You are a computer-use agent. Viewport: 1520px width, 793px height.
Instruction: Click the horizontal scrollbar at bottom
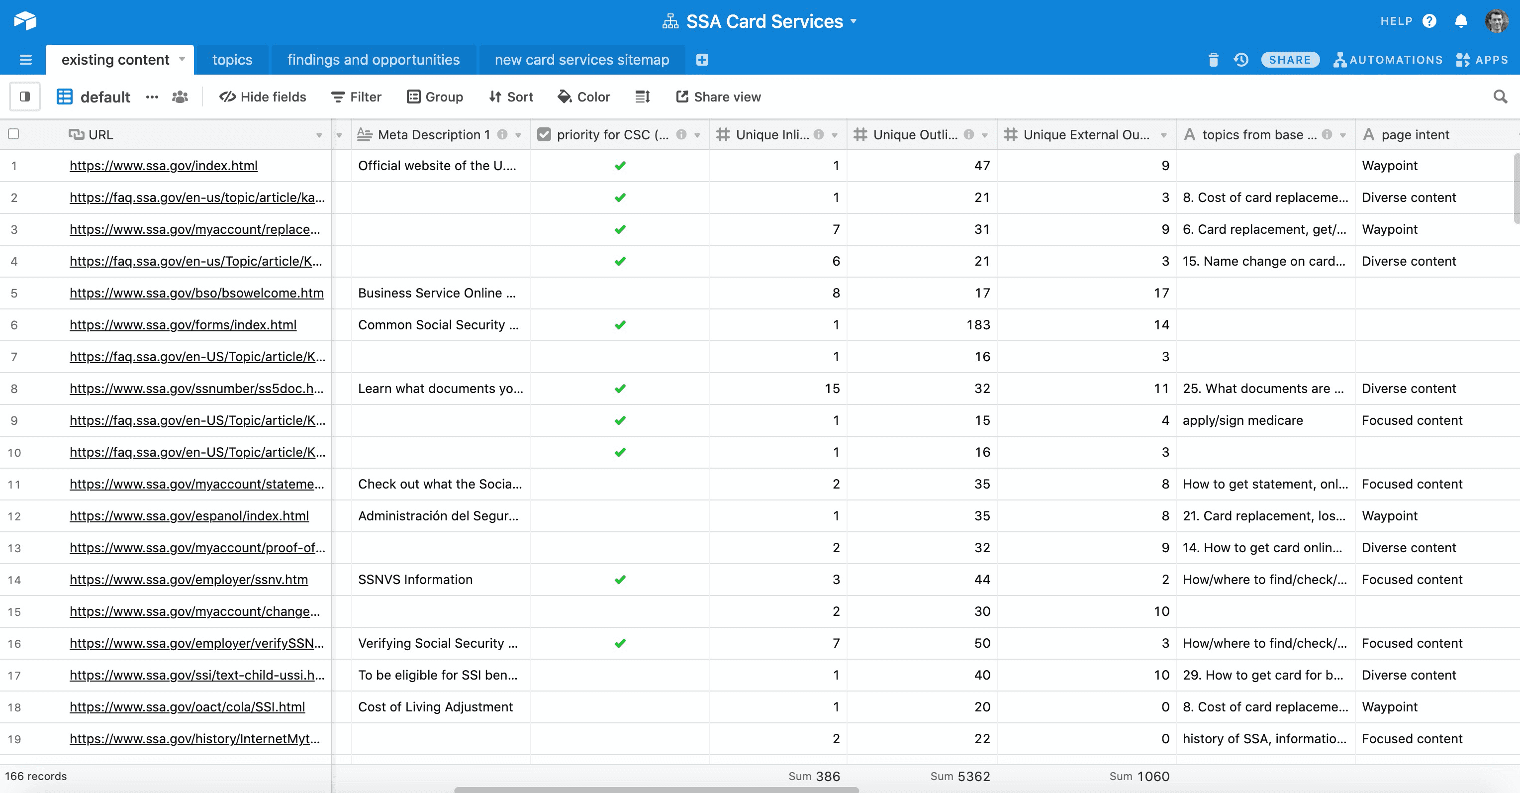[x=656, y=790]
